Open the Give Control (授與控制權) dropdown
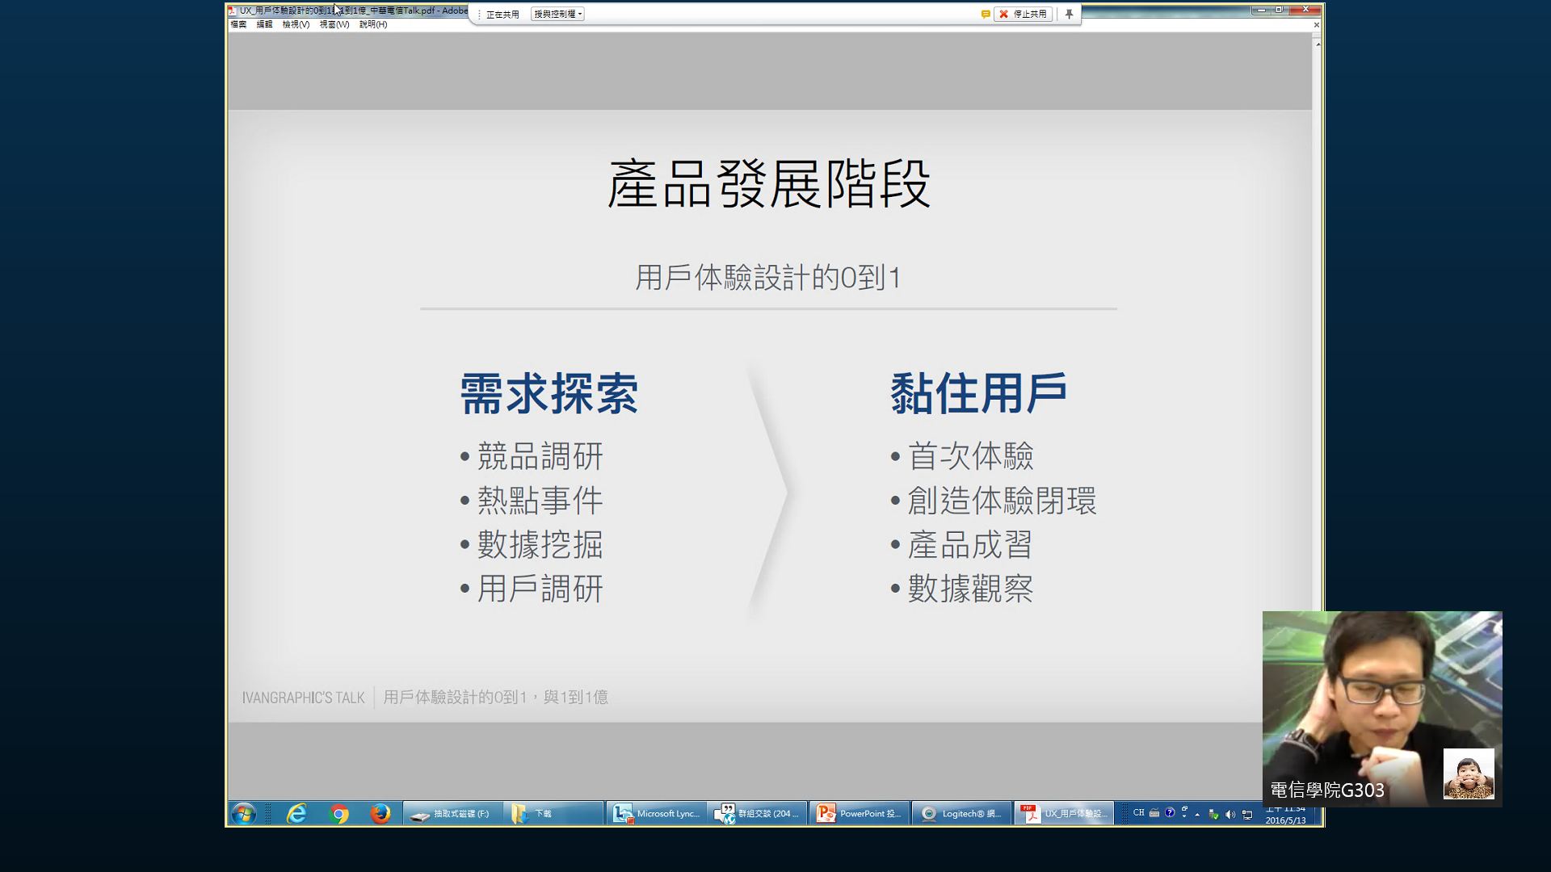This screenshot has width=1551, height=872. pyautogui.click(x=557, y=14)
